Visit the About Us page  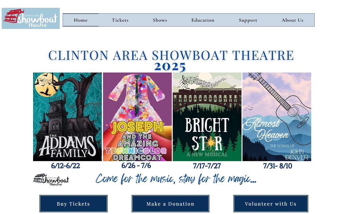[x=292, y=20]
